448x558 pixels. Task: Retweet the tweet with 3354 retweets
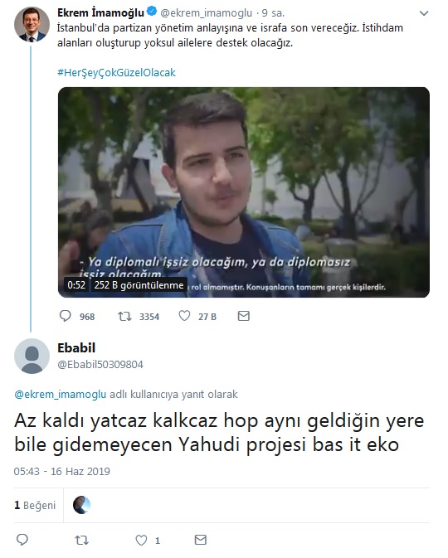tap(124, 316)
